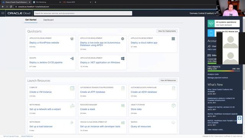Click the OCI mobile app phone icon

(211, 33)
